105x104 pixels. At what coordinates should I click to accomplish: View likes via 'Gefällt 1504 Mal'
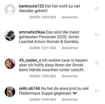tap(43, 17)
